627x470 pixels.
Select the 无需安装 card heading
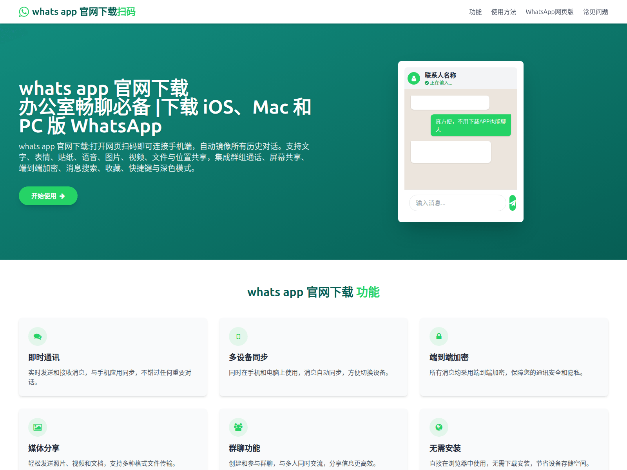tap(445, 448)
